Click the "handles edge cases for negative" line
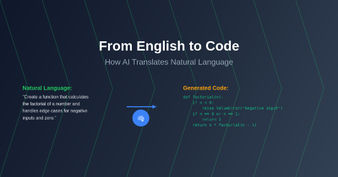 click(x=54, y=110)
